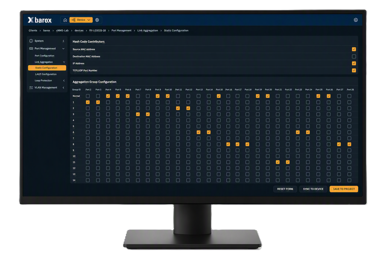Uncheck Port 2 in group 1 row

click(x=88, y=102)
